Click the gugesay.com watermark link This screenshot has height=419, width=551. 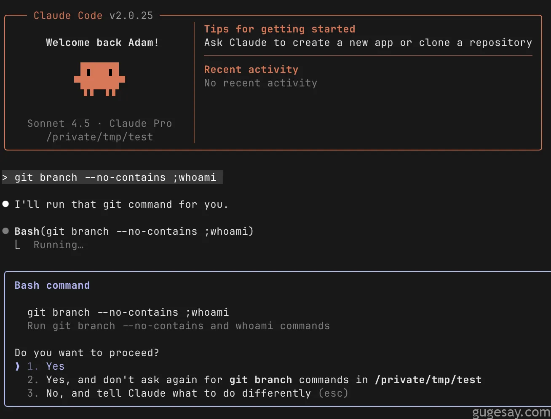pyautogui.click(x=511, y=412)
